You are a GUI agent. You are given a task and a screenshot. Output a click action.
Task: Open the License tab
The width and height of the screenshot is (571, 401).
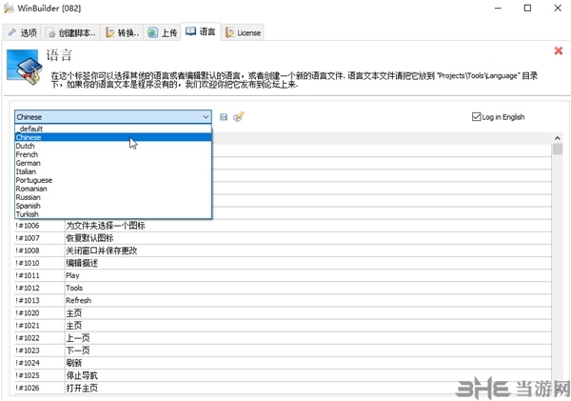[243, 32]
